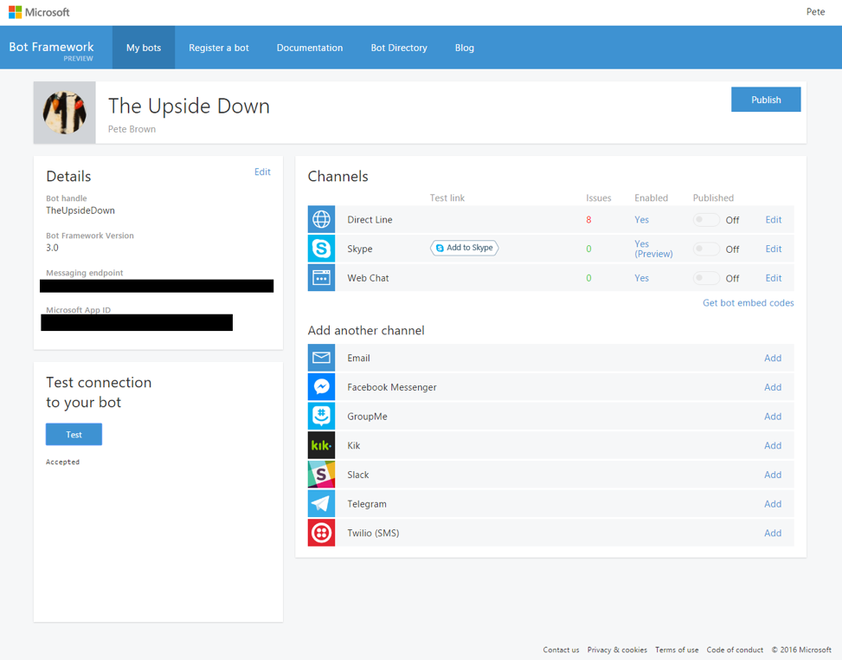This screenshot has width=842, height=660.
Task: Open Privacy & cookies footer link
Action: 617,650
